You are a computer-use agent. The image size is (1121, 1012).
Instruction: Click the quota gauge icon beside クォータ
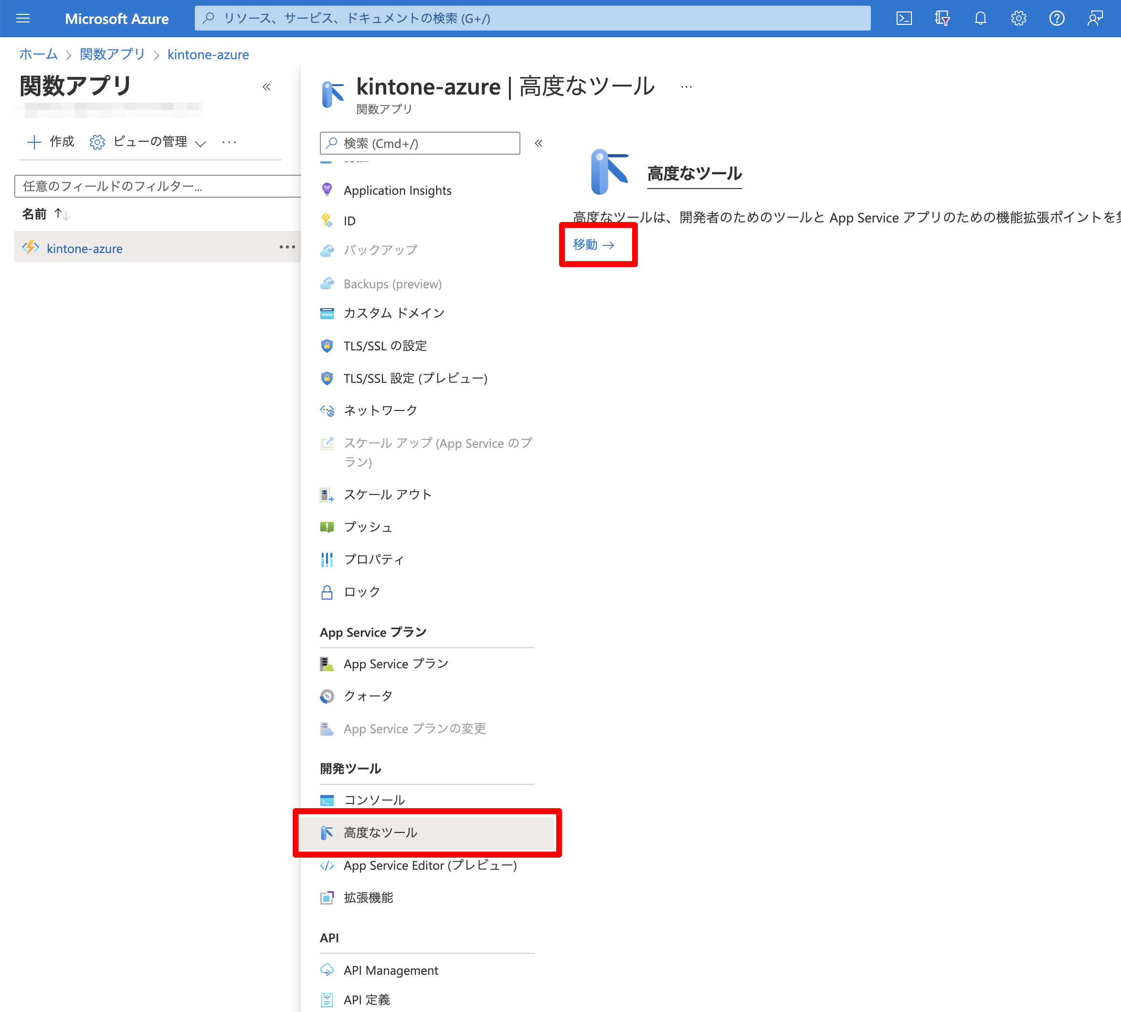(327, 696)
